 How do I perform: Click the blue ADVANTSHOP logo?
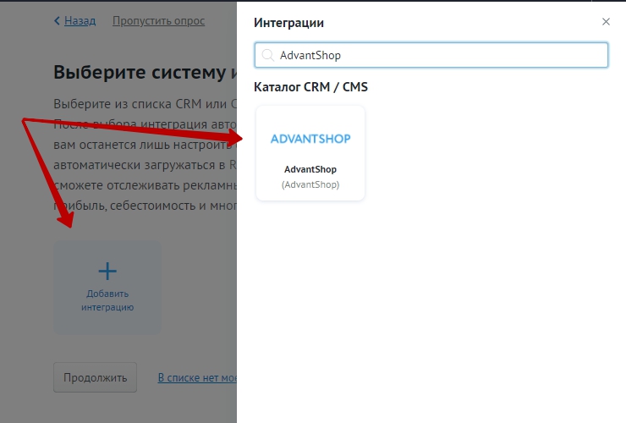point(310,138)
